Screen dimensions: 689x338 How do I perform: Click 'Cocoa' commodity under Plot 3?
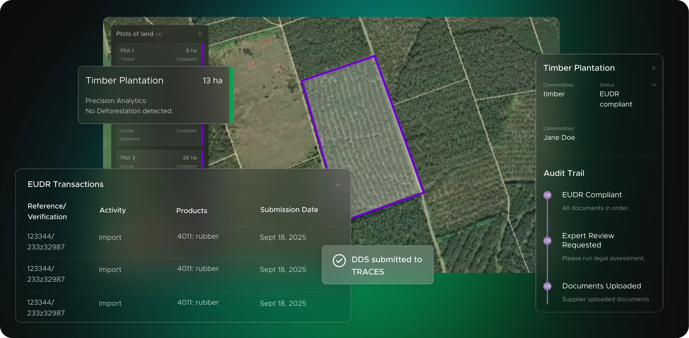click(127, 166)
